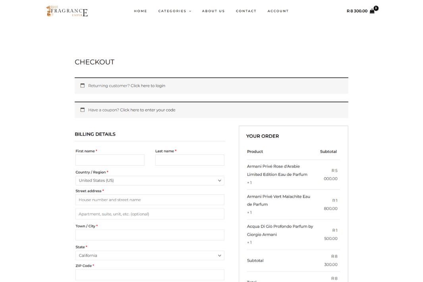The height and width of the screenshot is (282, 423).
Task: Click here to login link
Action: click(x=148, y=85)
